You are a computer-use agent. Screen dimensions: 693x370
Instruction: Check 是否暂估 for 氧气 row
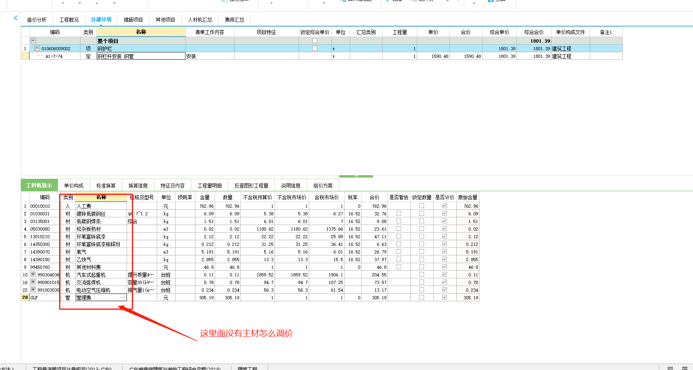click(x=399, y=251)
